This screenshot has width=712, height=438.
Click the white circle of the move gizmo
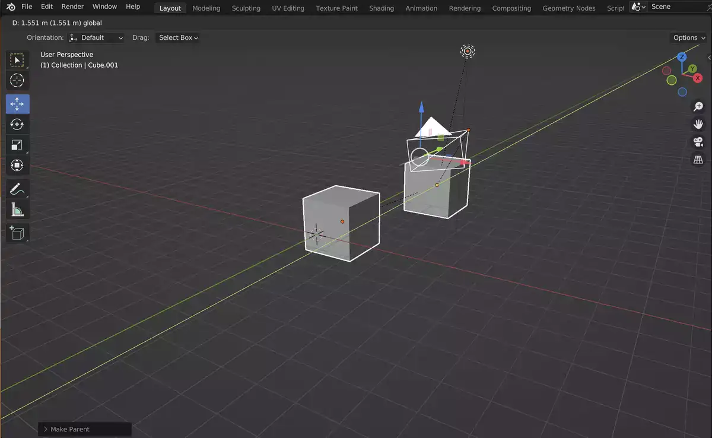coord(419,157)
